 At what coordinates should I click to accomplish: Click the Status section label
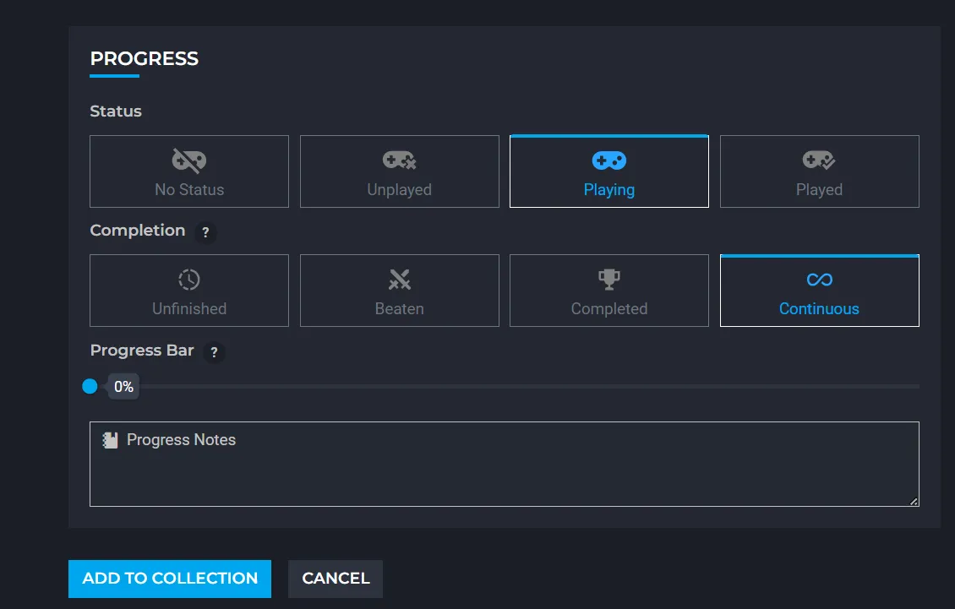coord(116,111)
